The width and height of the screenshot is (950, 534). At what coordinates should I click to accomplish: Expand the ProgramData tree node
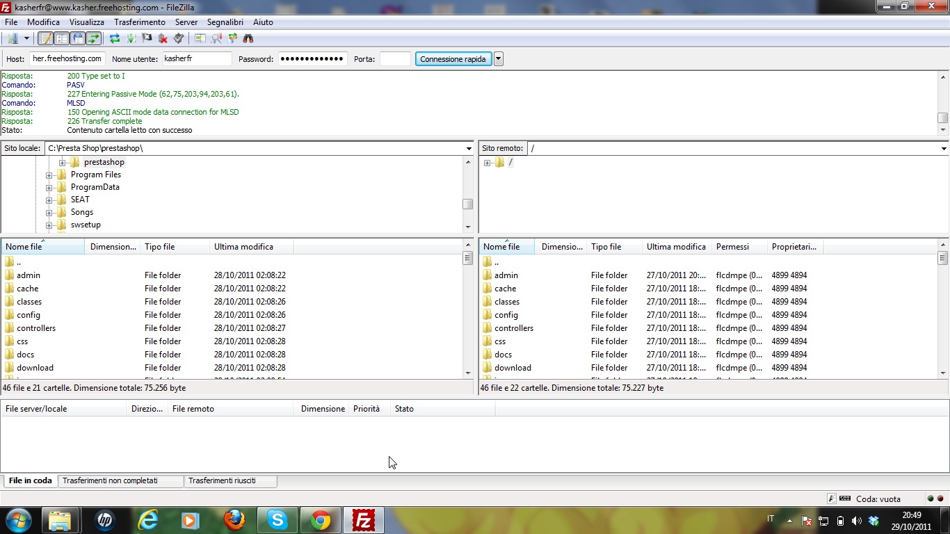click(49, 188)
